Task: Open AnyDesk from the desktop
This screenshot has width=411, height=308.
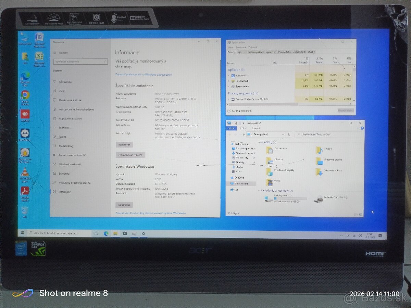Action: [24, 115]
